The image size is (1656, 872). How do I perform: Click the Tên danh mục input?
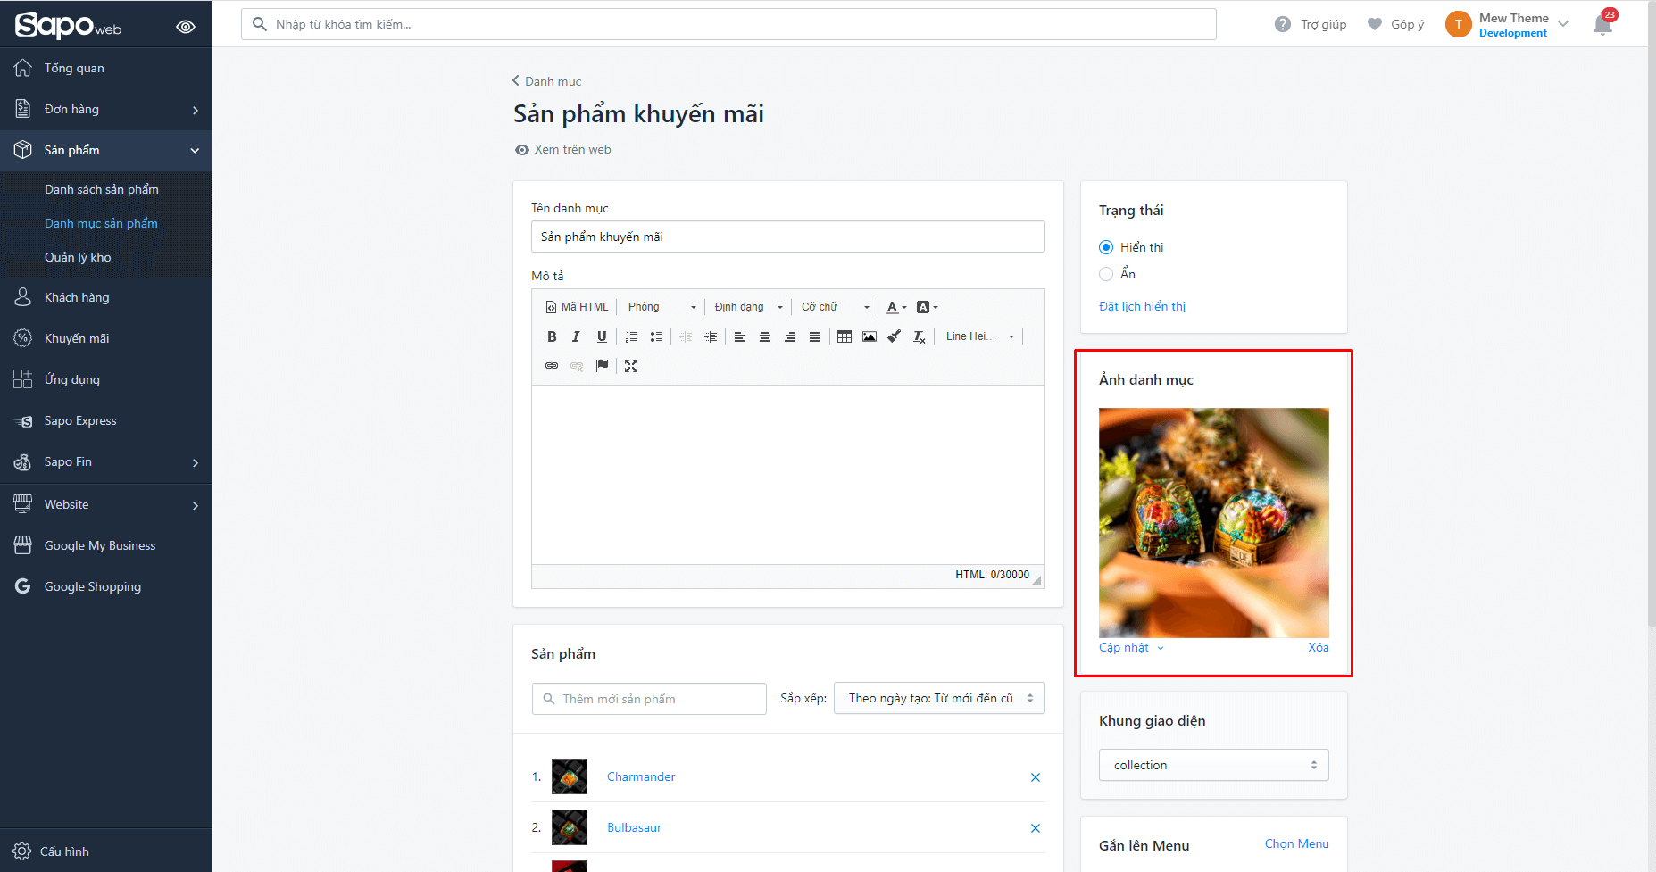point(787,237)
